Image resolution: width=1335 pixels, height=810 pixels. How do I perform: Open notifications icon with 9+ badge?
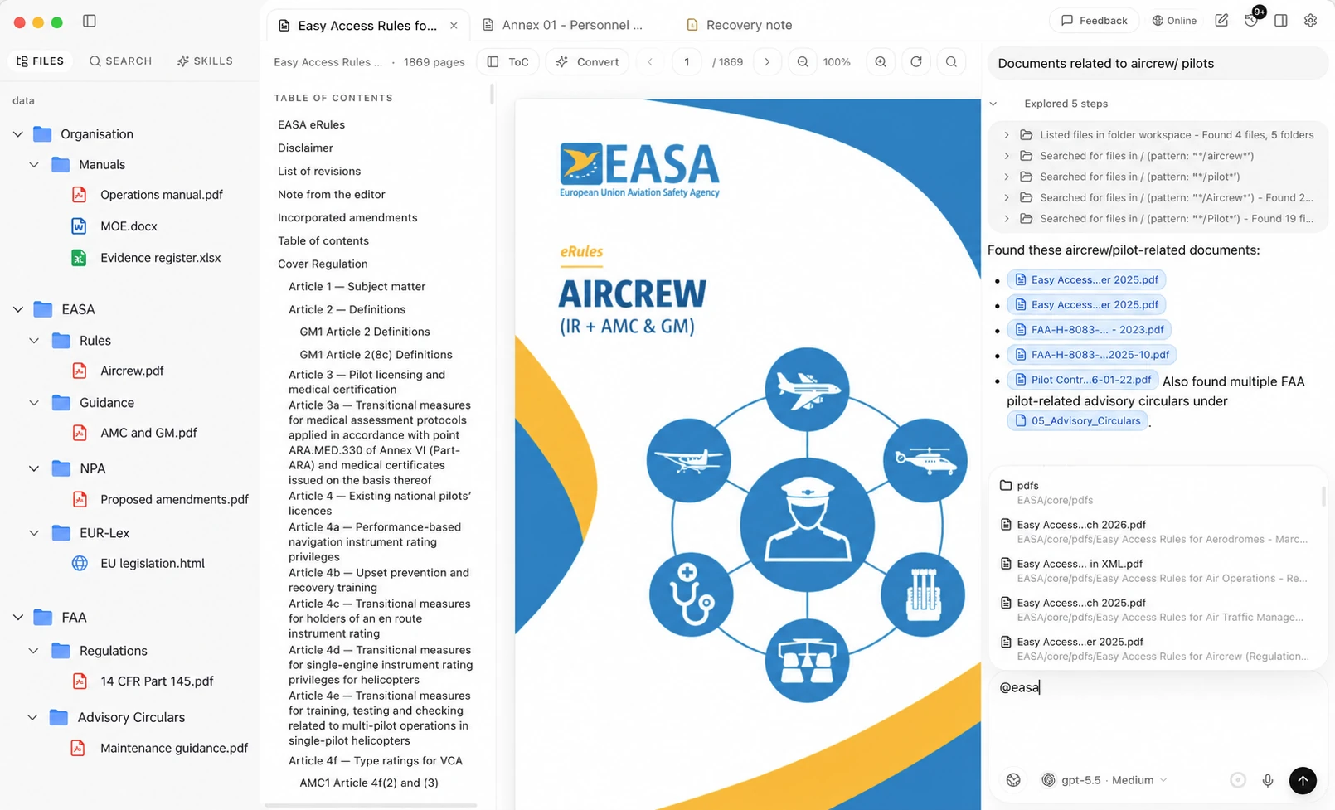click(1252, 18)
